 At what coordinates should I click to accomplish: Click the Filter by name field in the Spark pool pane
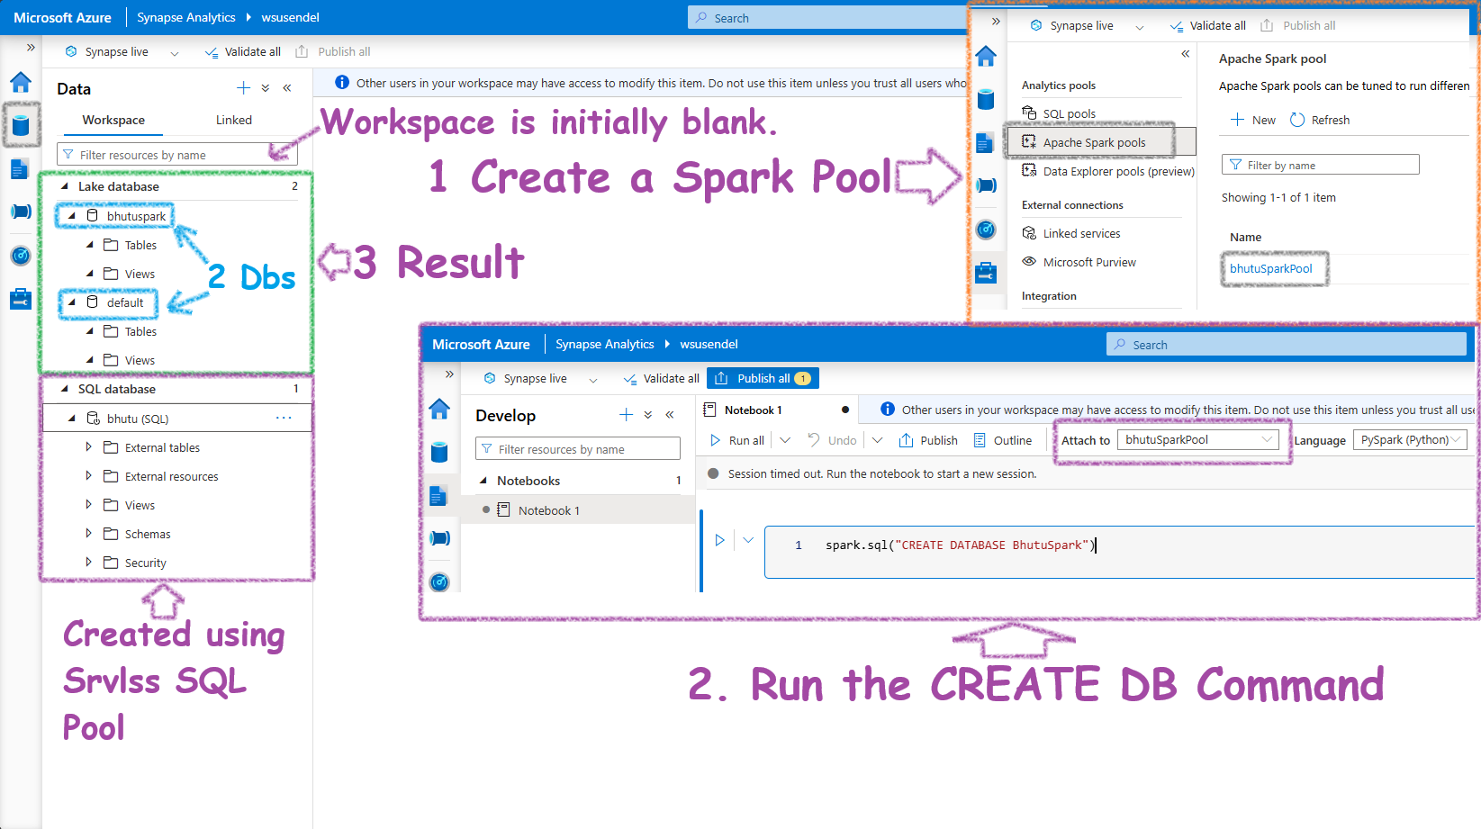pyautogui.click(x=1321, y=165)
